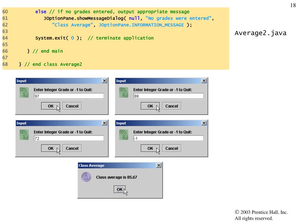Close the Input dialog showing value -1
The image size is (299, 224).
click(204, 123)
